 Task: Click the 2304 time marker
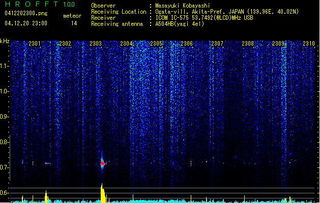coord(126,44)
